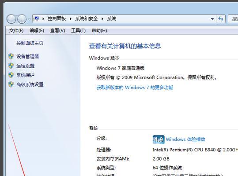Open 远程设置 link in sidebar
Image resolution: width=238 pixels, height=176 pixels.
(25, 66)
